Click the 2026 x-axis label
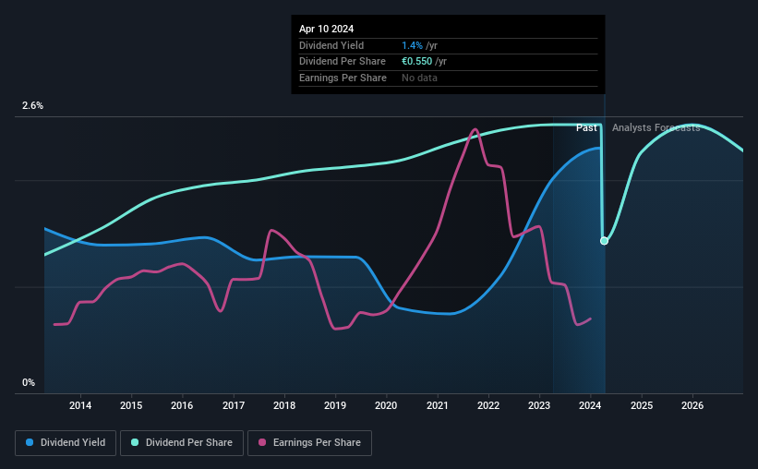Viewport: 758px width, 469px height. pos(692,405)
